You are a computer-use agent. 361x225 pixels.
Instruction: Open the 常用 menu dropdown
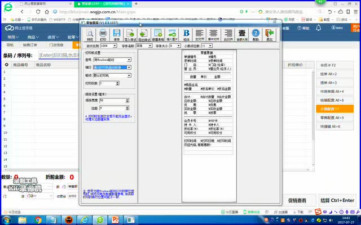click(x=12, y=37)
